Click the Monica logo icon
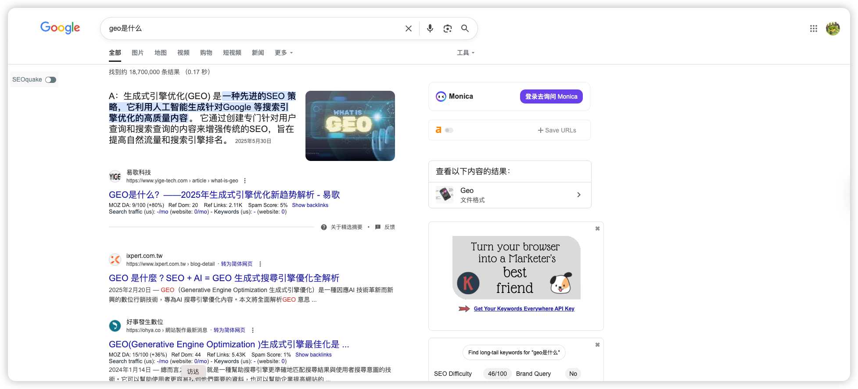858x389 pixels. point(441,96)
